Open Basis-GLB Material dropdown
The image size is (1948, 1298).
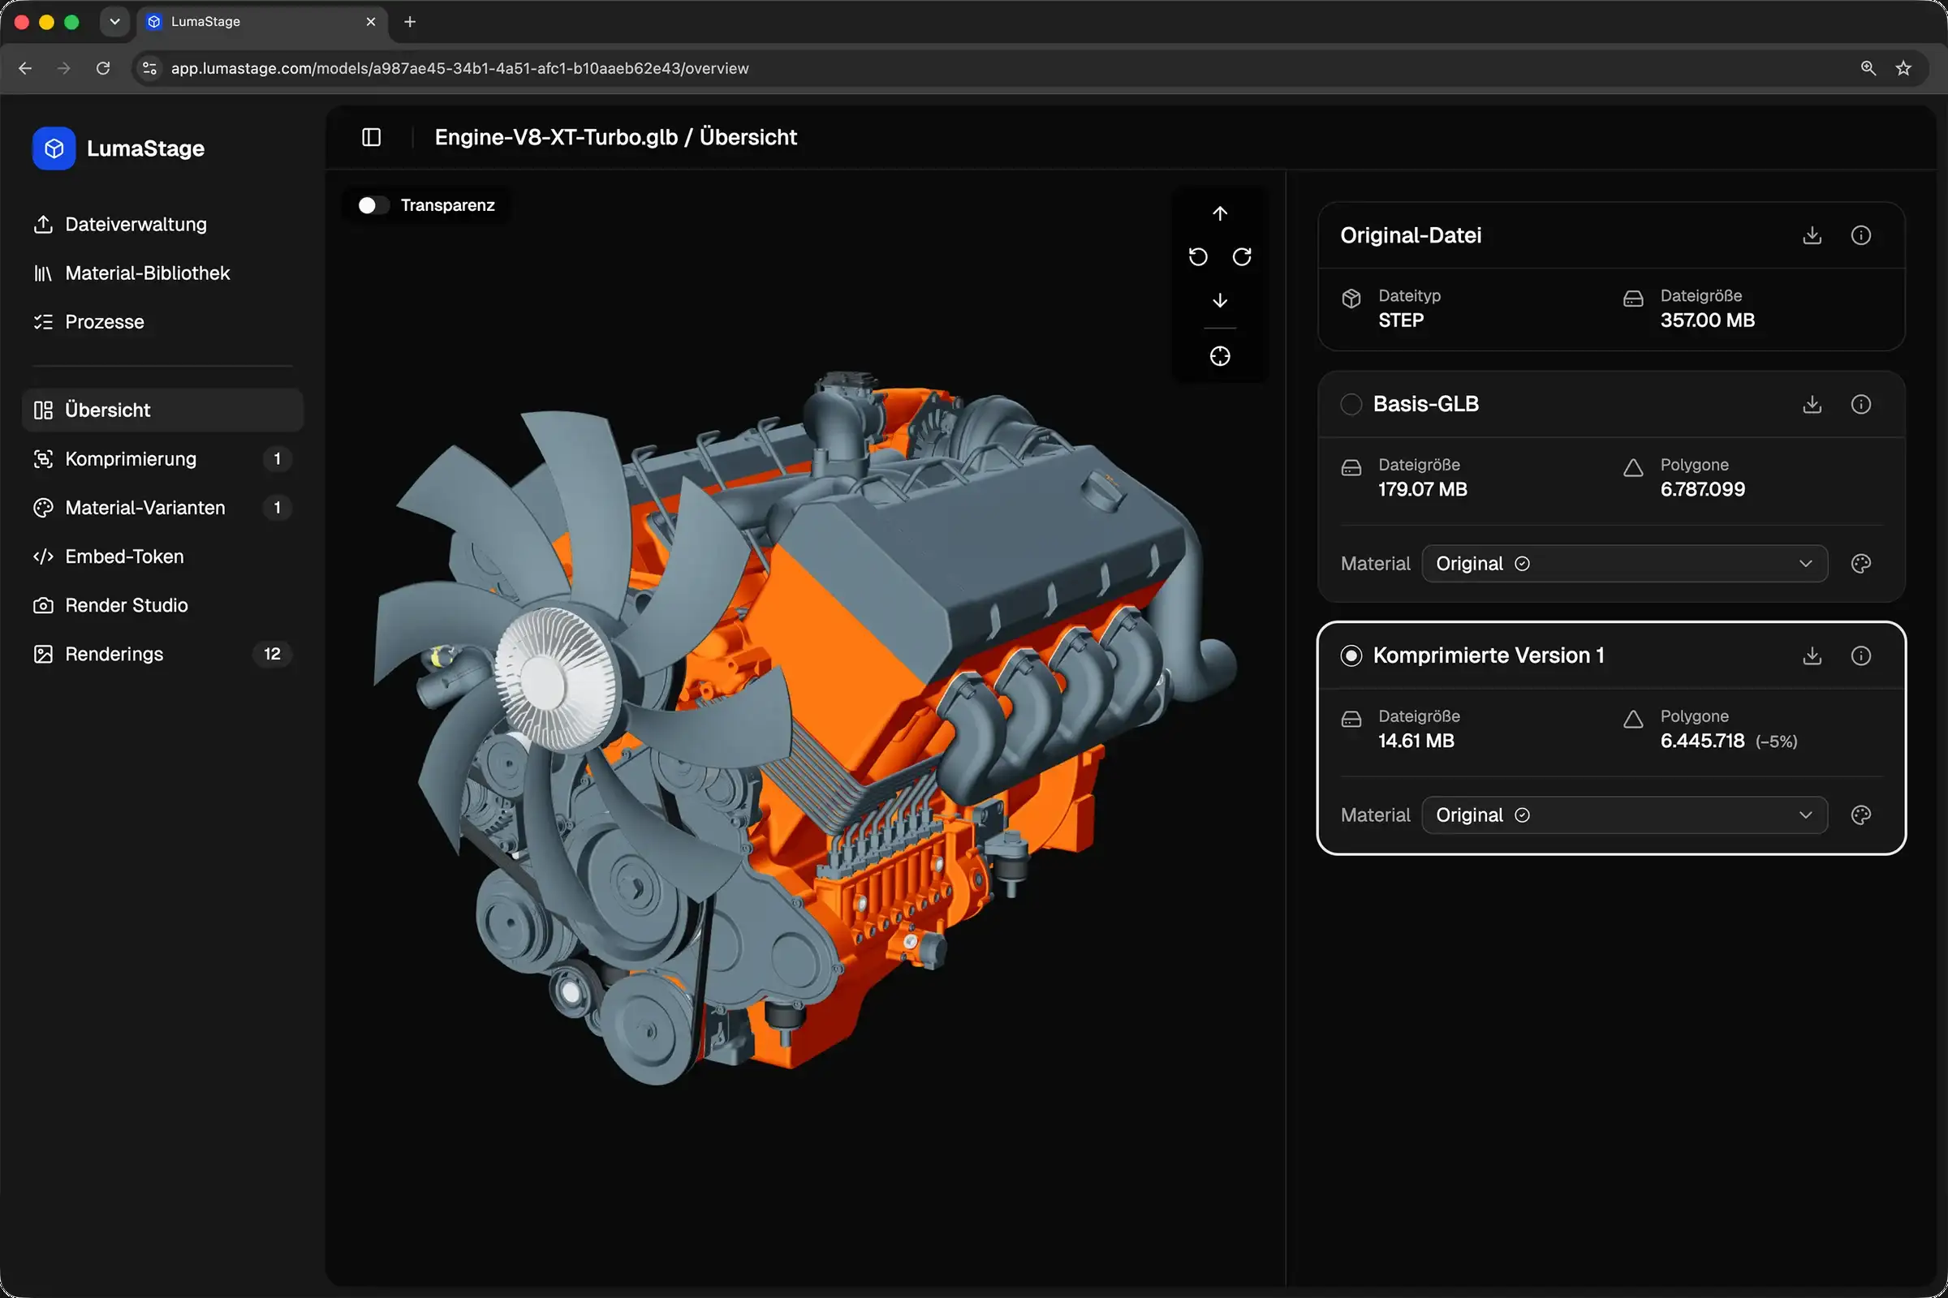1624,564
